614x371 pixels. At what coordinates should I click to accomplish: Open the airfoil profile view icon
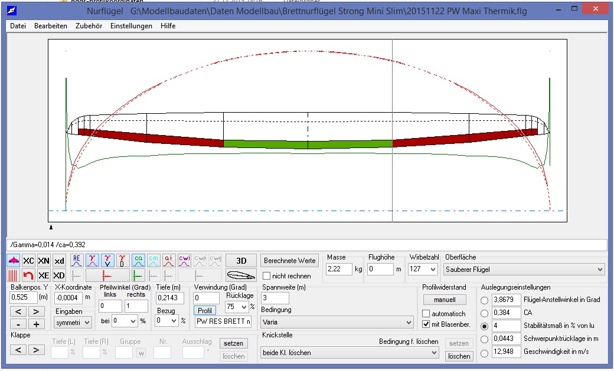[x=241, y=275]
